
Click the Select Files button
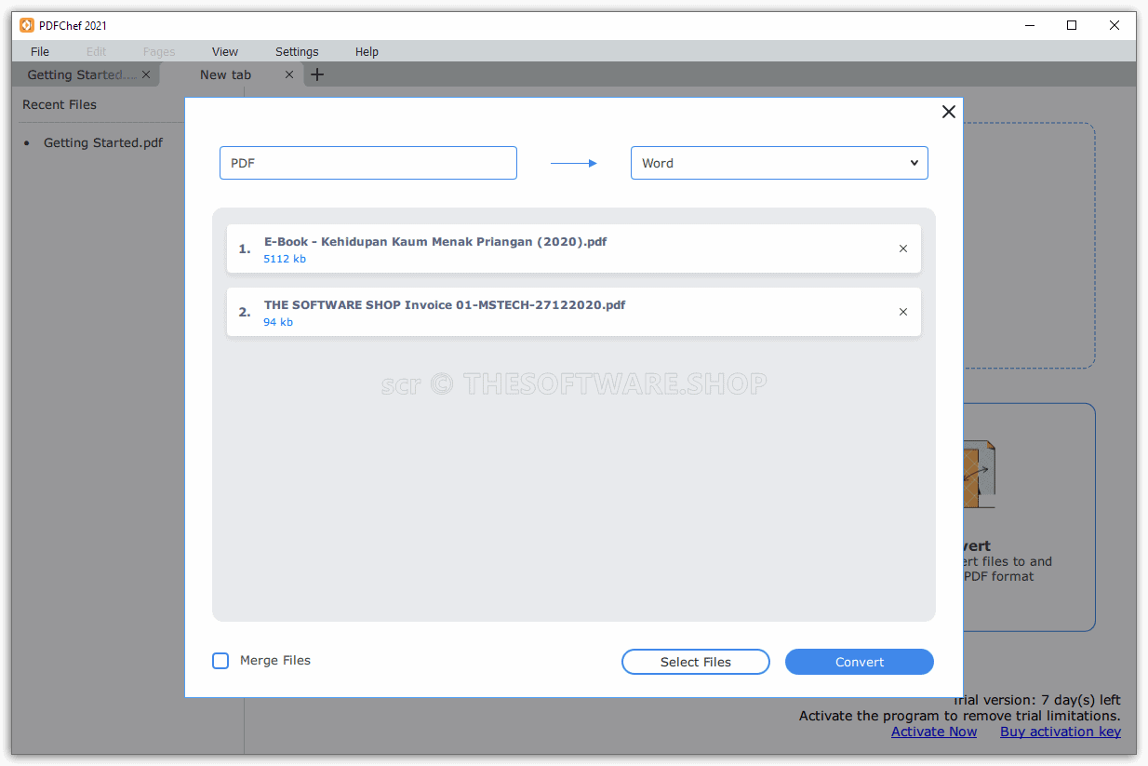pos(696,662)
